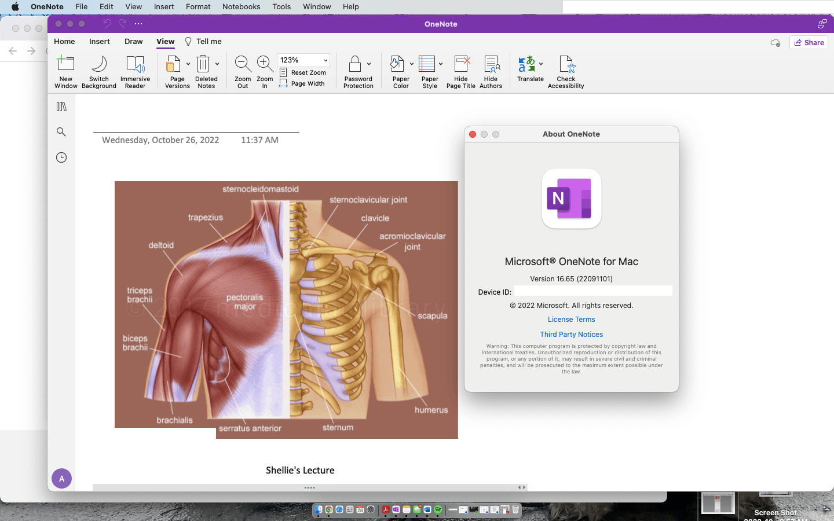Open the Apple menu
This screenshot has height=521, width=834.
(16, 7)
